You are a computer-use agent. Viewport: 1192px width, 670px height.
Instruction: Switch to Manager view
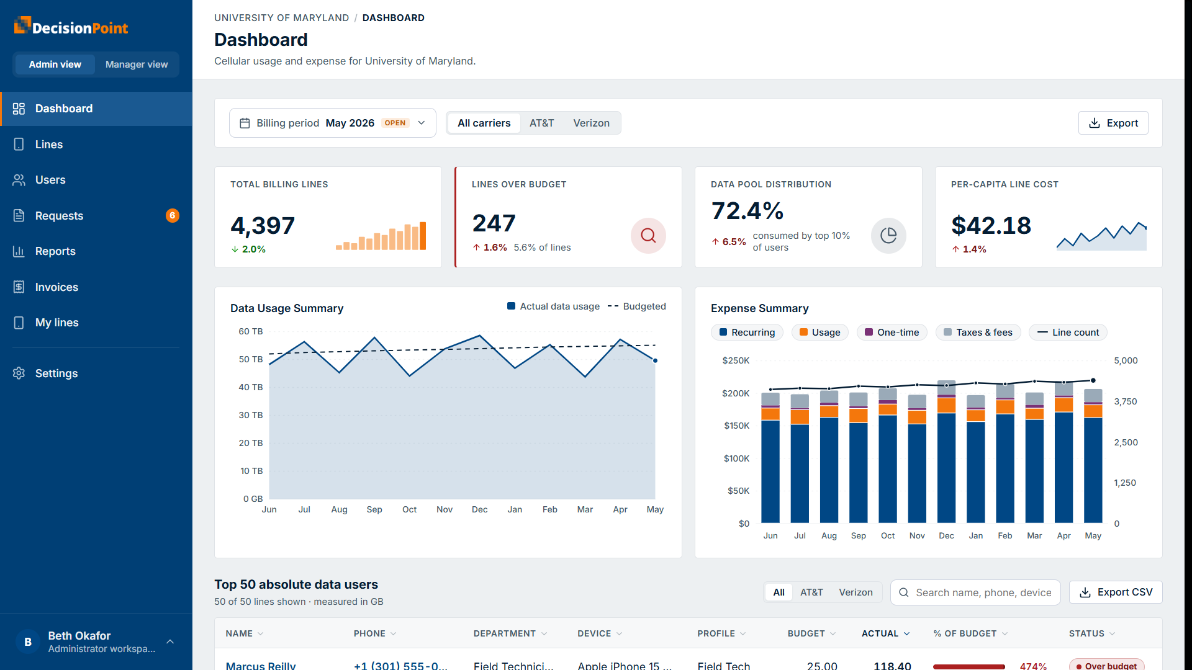click(x=137, y=65)
